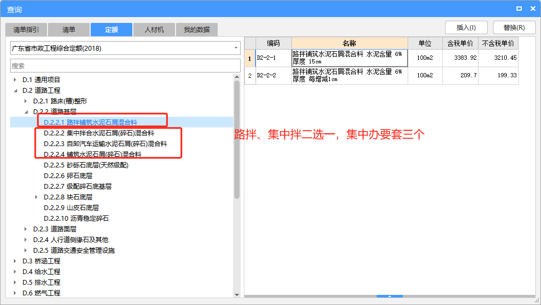Select D.2.2.5 砂砾石底层(天然级配)
This screenshot has width=541, height=305.
86,165
